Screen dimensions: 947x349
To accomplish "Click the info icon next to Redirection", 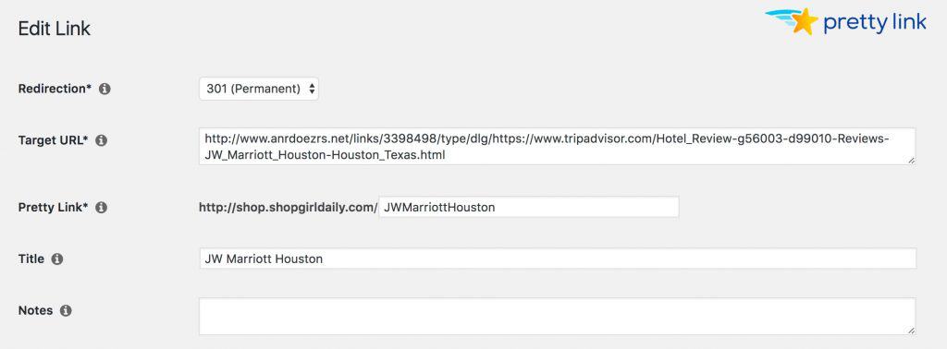I will click(x=105, y=90).
